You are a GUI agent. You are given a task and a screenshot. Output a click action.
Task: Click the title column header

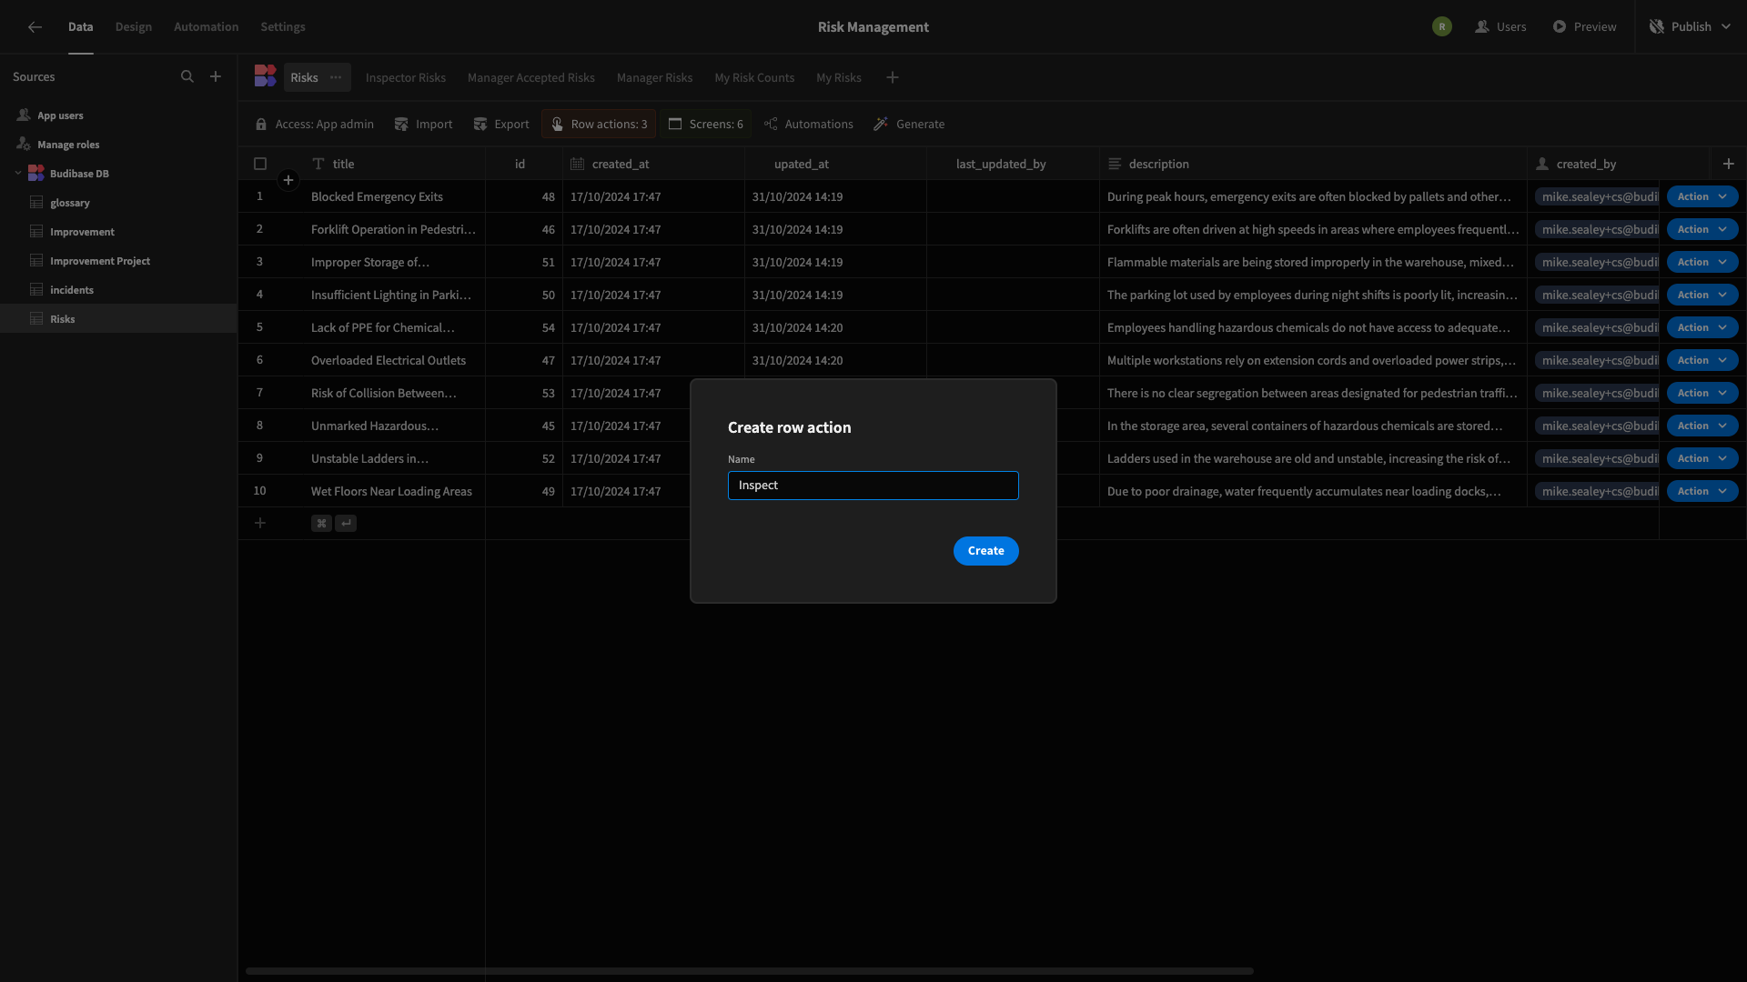pos(394,164)
